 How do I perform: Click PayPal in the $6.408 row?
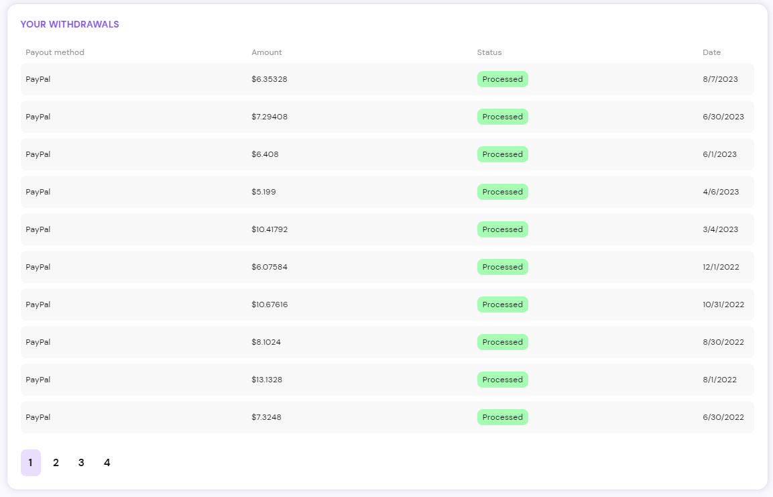38,154
